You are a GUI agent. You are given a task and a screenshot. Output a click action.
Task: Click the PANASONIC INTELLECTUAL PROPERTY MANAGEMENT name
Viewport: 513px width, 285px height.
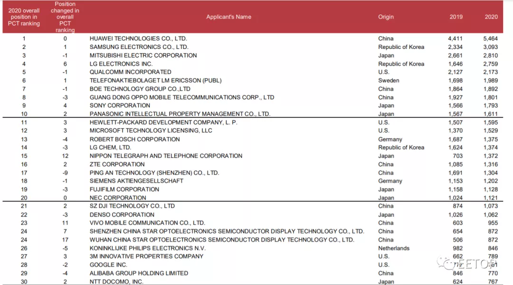(x=180, y=114)
